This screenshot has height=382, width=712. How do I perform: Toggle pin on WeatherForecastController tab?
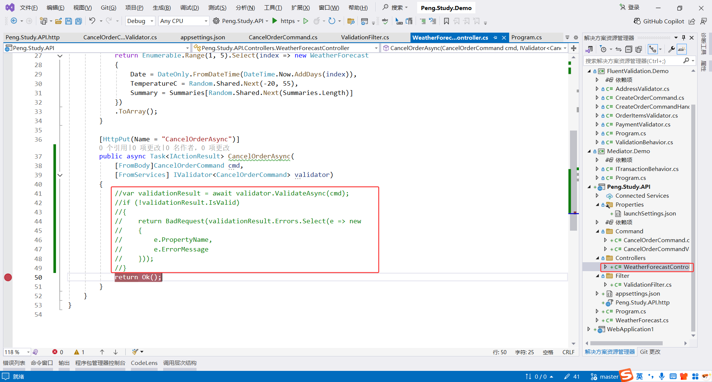click(x=495, y=37)
